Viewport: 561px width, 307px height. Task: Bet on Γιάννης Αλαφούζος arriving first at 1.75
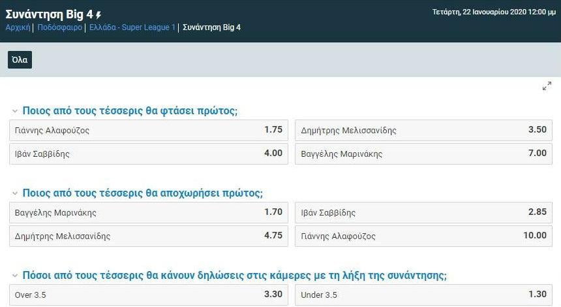point(149,130)
